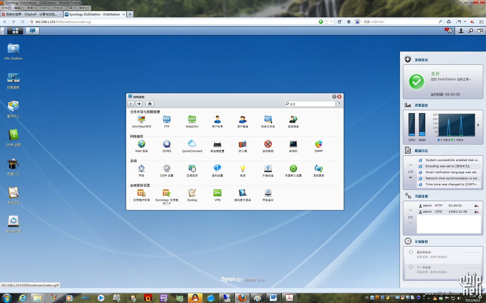Open DSM search magnifier icon

click(x=471, y=31)
